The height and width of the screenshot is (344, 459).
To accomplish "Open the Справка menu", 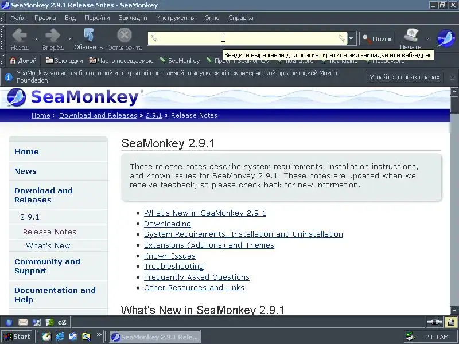I will (240, 18).
